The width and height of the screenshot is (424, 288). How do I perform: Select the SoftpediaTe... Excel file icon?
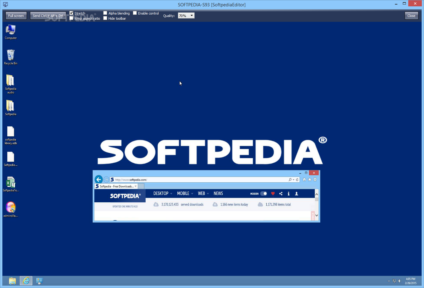[11, 184]
